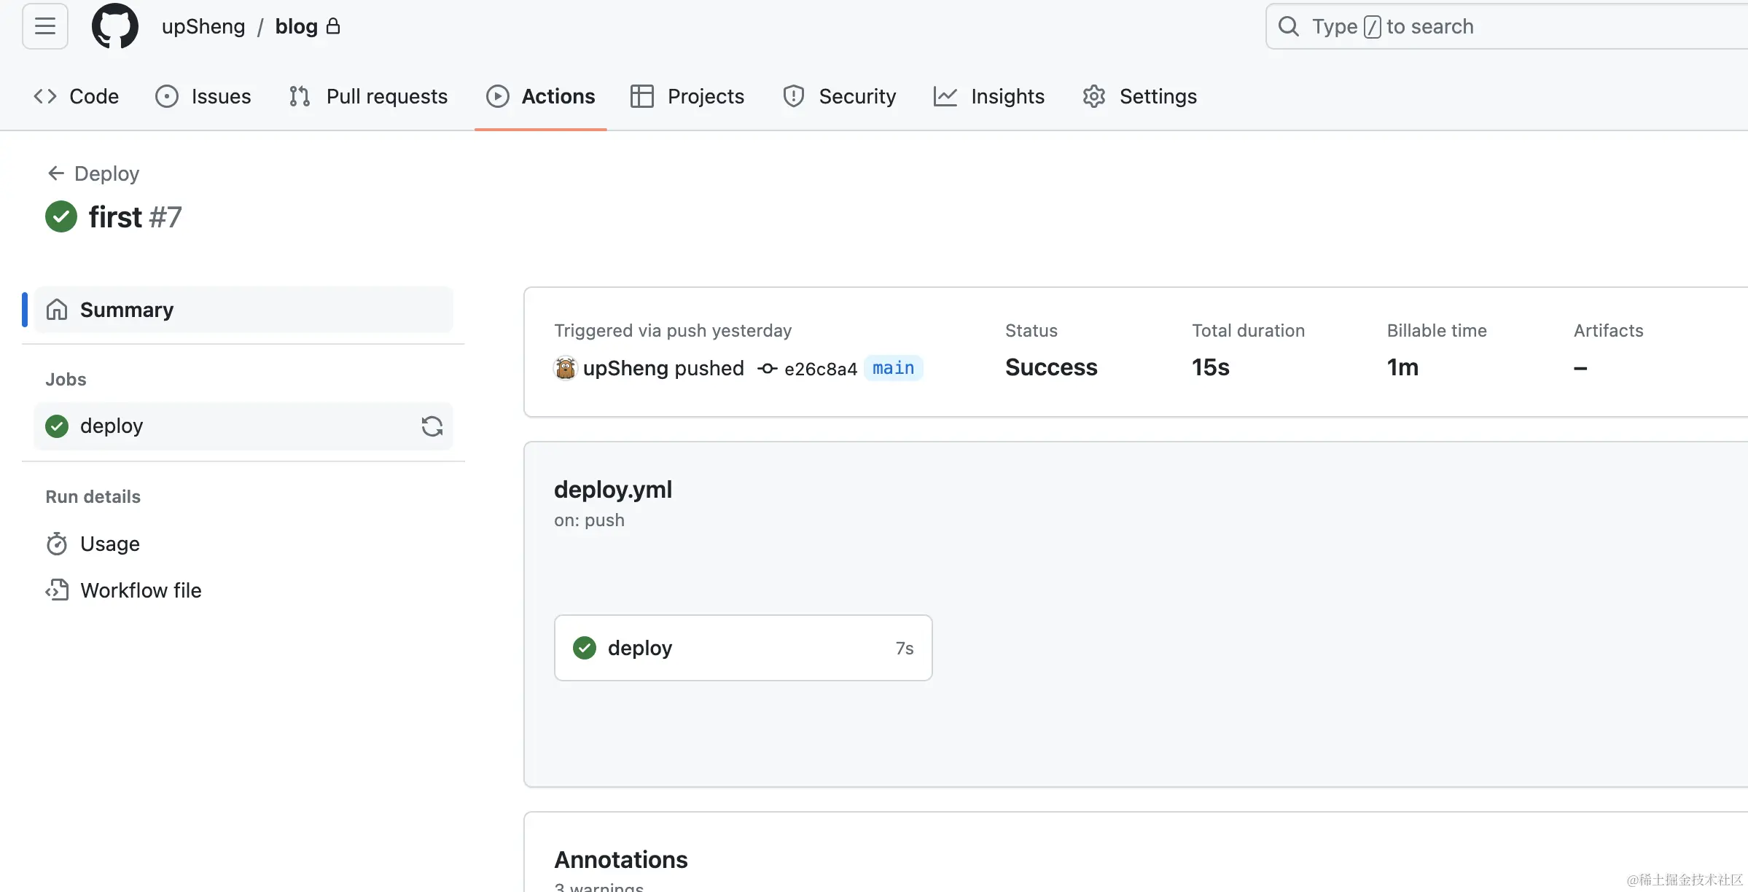Image resolution: width=1748 pixels, height=892 pixels.
Task: Click the GitHub octocat logo
Action: coord(114,26)
